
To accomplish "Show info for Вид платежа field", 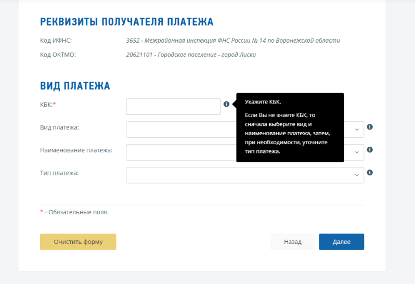I will tap(370, 127).
